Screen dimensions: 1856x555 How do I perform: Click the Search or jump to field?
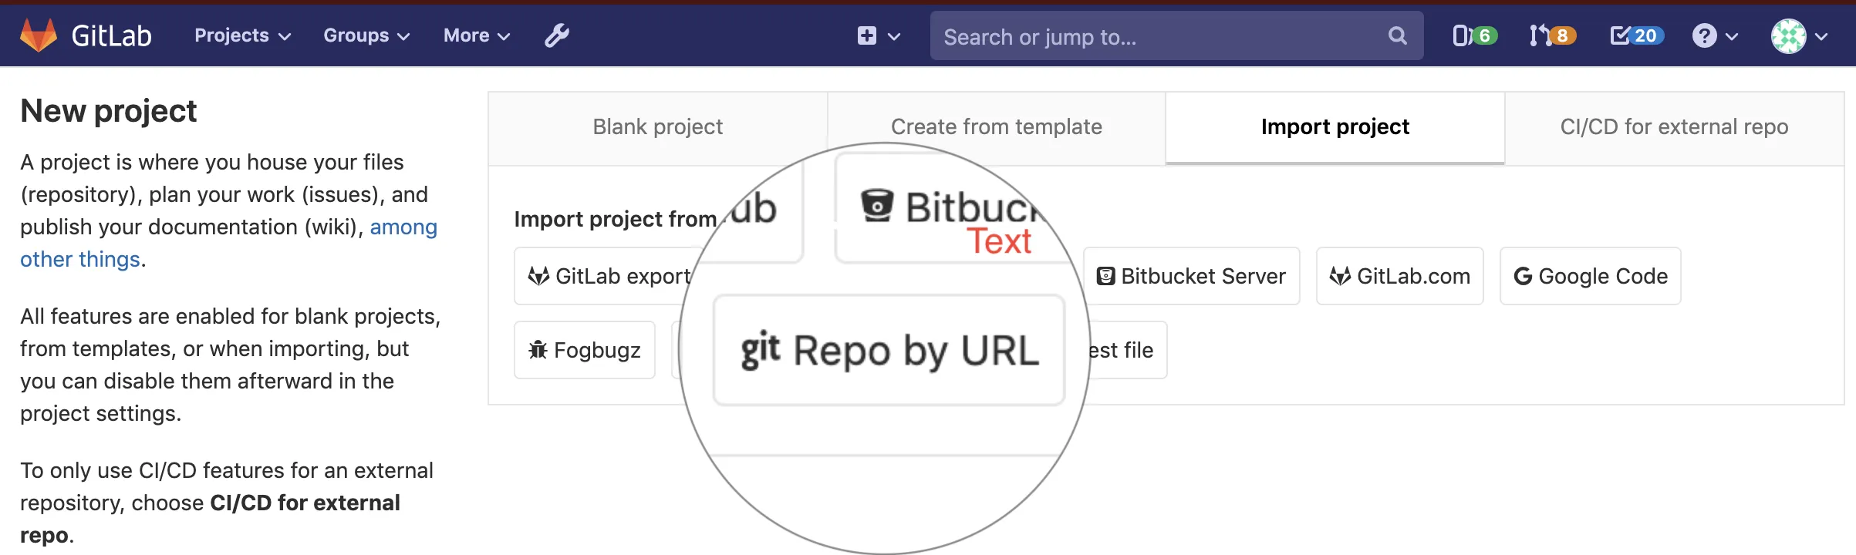pyautogui.click(x=1157, y=36)
